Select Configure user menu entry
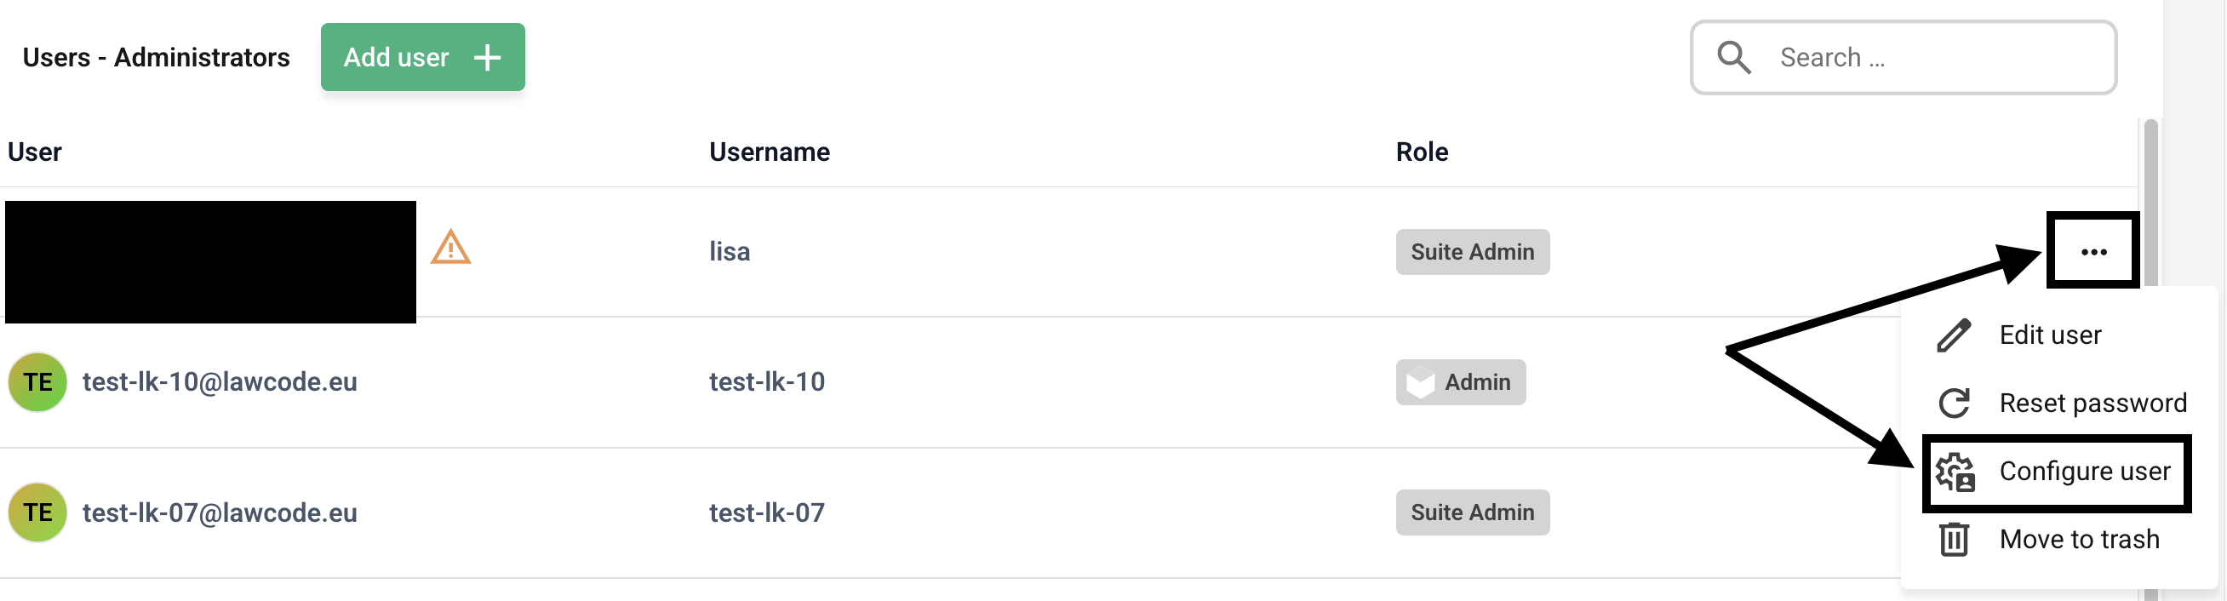 [2084, 472]
